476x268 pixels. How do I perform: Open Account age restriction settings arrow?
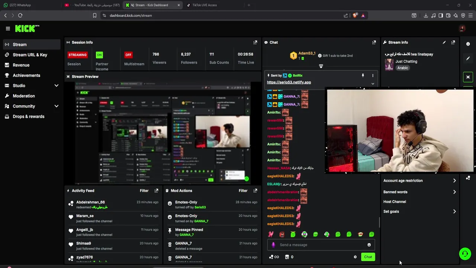454,181
